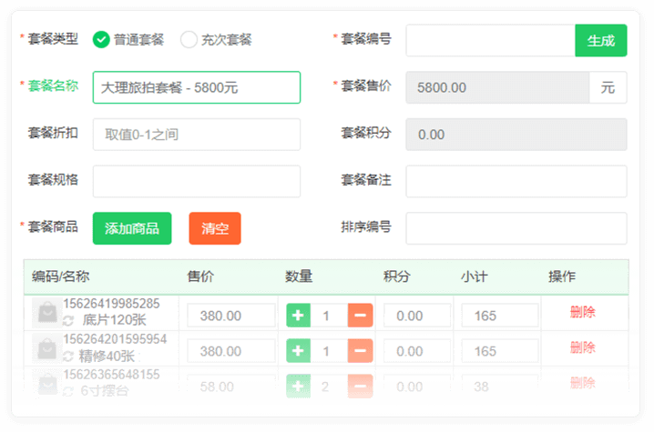
Task: Click the 套餐积分 field showing 0.00
Action: coord(516,135)
